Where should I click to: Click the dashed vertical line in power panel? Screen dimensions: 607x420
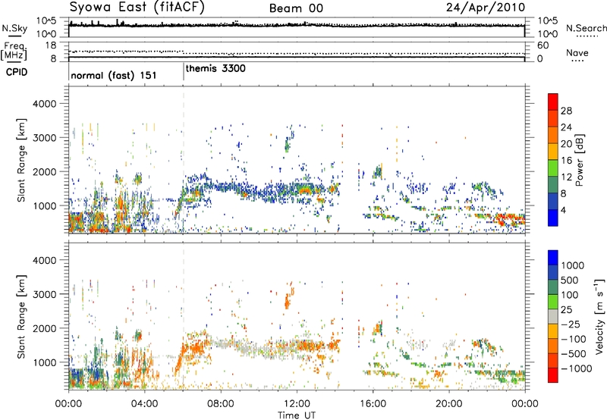184,159
